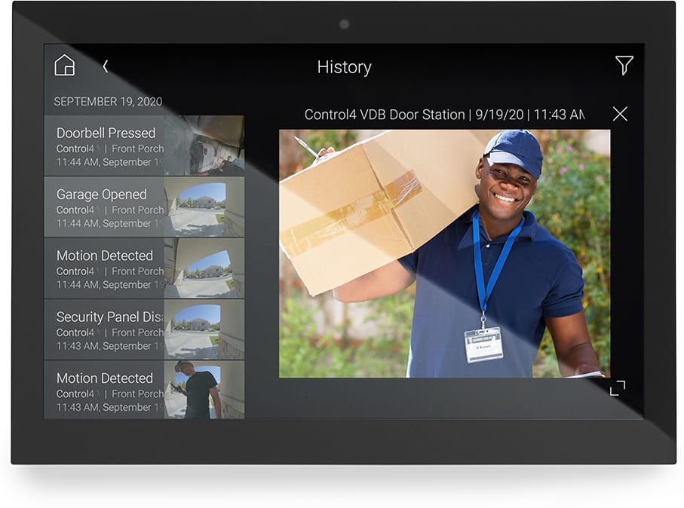
Task: Go to the Home screen icon
Action: click(65, 66)
